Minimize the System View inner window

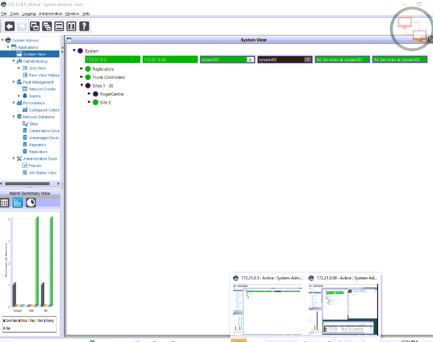click(423, 40)
